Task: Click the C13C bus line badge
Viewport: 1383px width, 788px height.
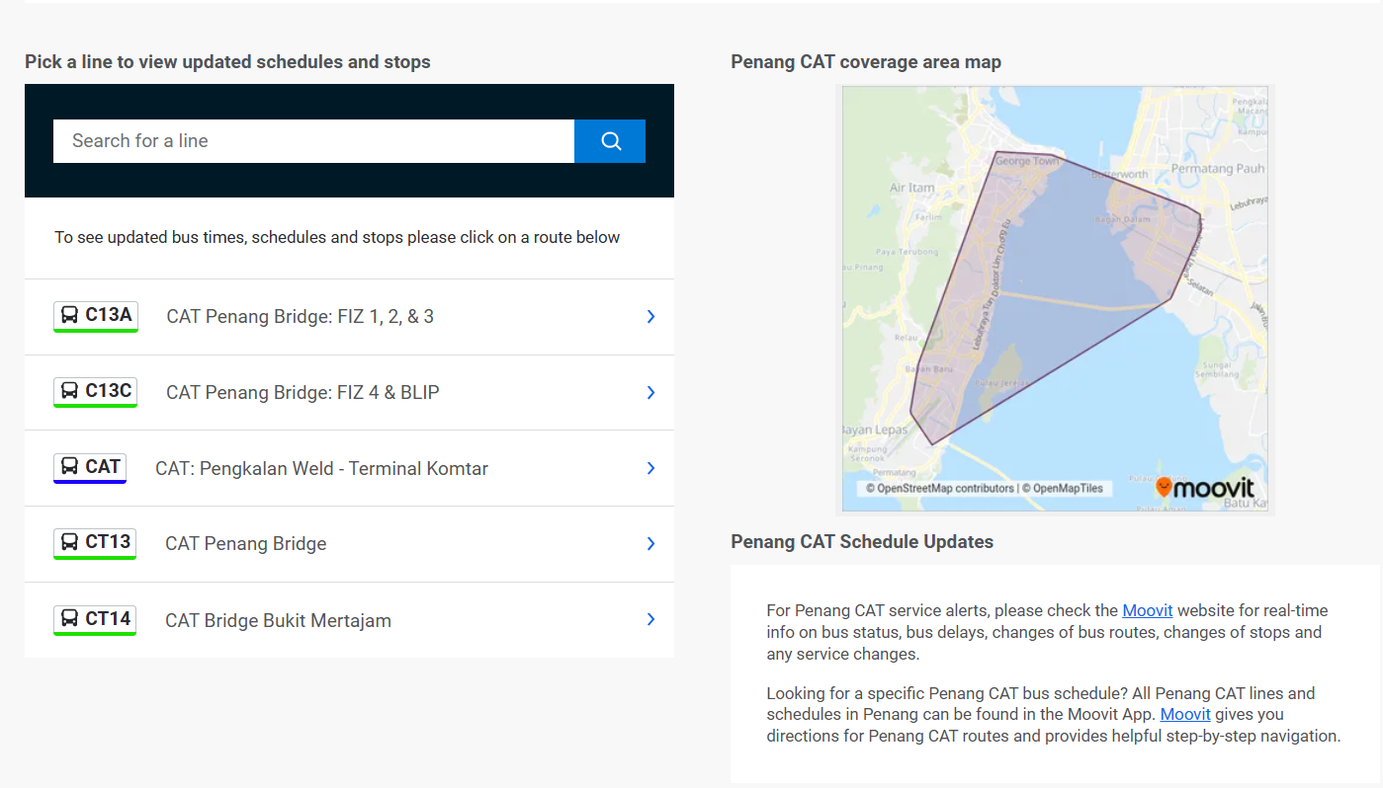Action: pos(96,392)
